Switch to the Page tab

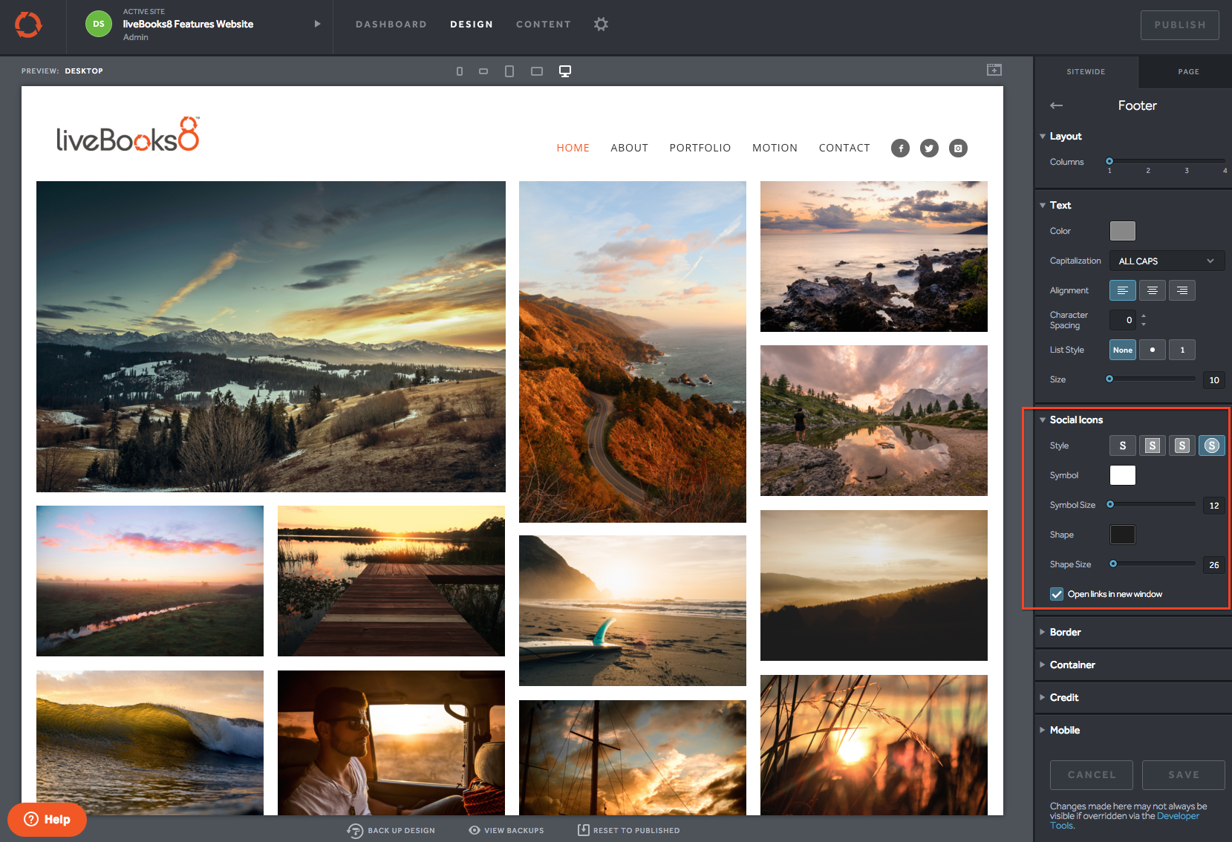[x=1188, y=72]
